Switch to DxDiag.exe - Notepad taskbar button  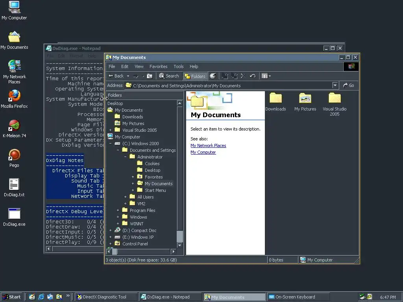pyautogui.click(x=170, y=297)
